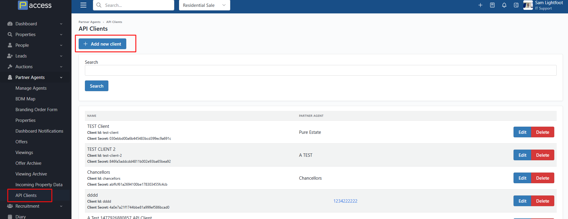Screen dimensions: 568x219
Task: Expand the People menu chevron
Action: point(61,45)
